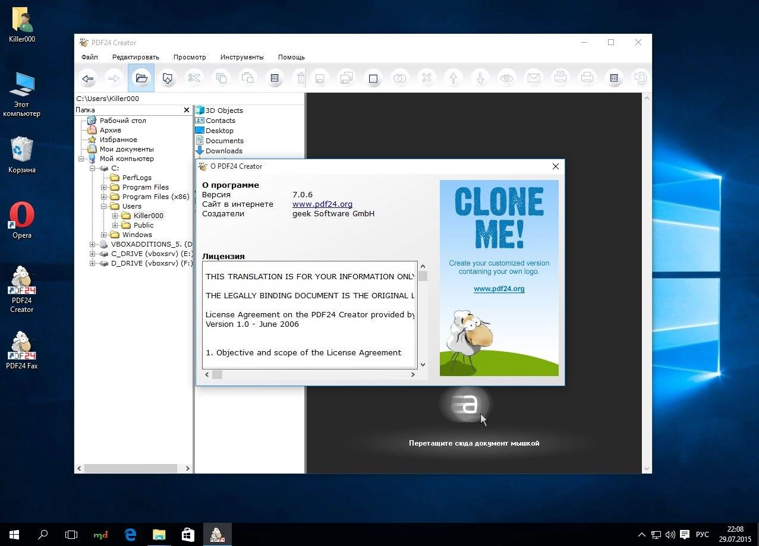Open www.pdf24.org link in Clone Me banner
The width and height of the screenshot is (759, 546).
[x=499, y=289]
